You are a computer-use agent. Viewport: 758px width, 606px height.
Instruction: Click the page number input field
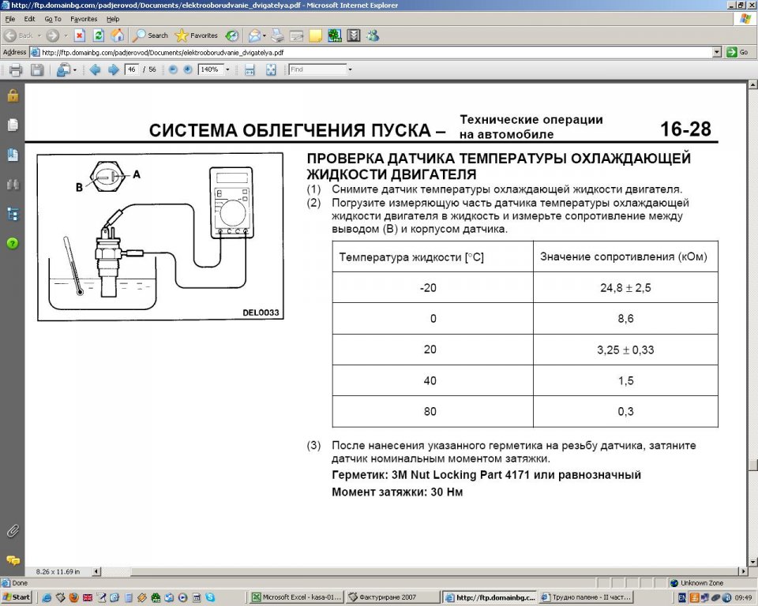tap(131, 69)
